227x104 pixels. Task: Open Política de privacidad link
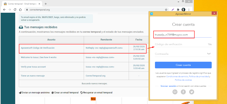coord(199,76)
